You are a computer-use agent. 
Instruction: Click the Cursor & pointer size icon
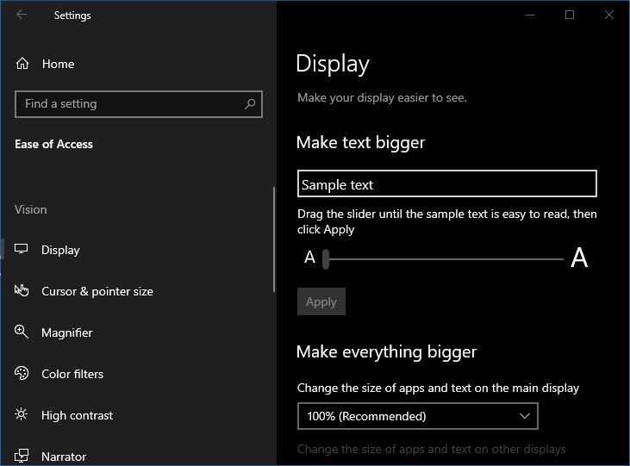point(22,291)
